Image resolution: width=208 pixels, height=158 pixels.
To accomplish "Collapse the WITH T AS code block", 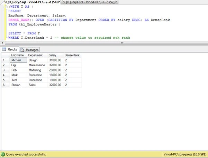I will [6, 7].
